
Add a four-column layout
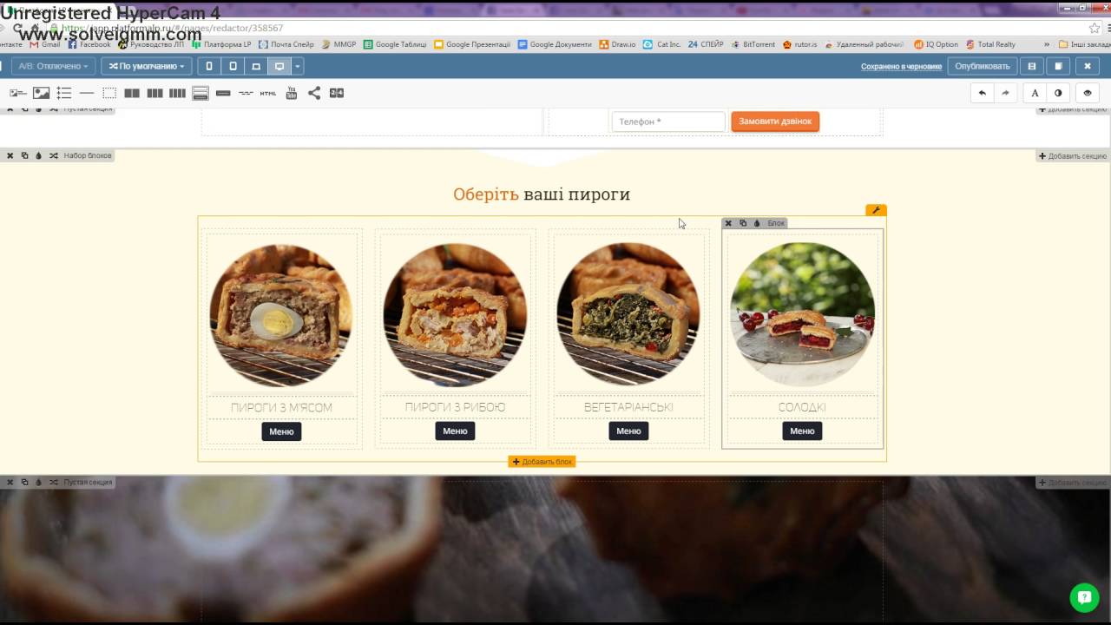[x=177, y=93]
